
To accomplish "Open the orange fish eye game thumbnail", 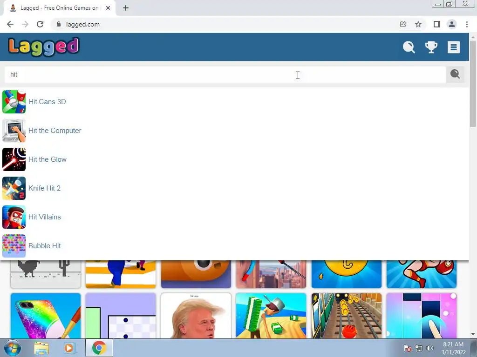I will pos(196,274).
